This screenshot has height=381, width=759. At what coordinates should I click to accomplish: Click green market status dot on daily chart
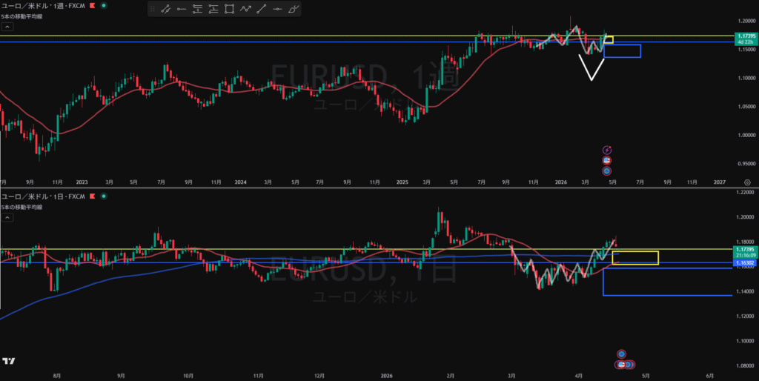click(x=103, y=196)
